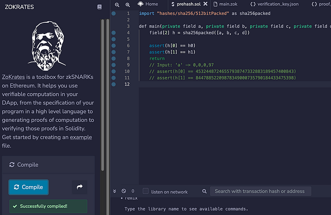Click the ZoKrates Socrates logo image

47,45
